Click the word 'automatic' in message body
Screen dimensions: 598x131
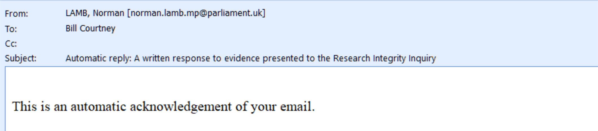98,106
